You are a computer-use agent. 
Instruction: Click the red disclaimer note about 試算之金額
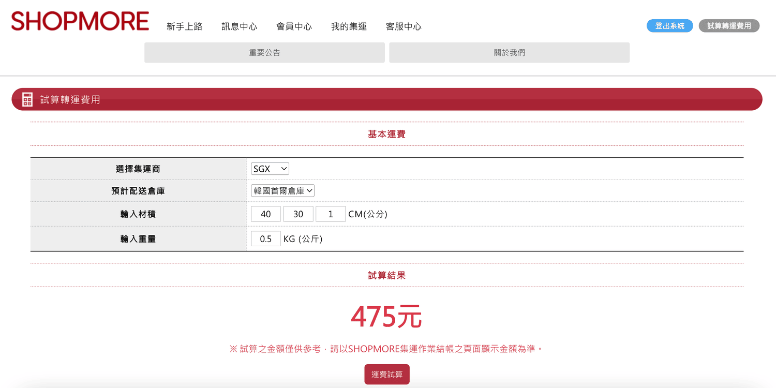click(387, 349)
